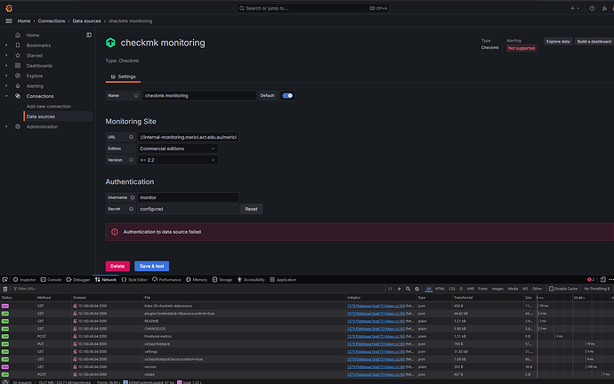Collapse the Connections sidebar section

tap(6, 96)
